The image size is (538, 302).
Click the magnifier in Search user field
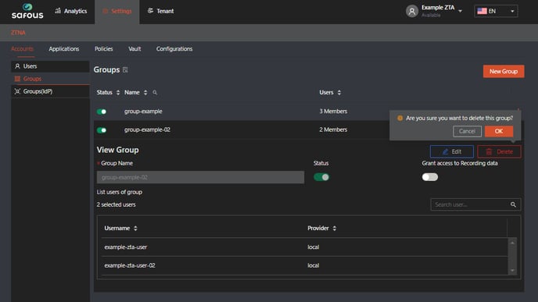pyautogui.click(x=513, y=204)
